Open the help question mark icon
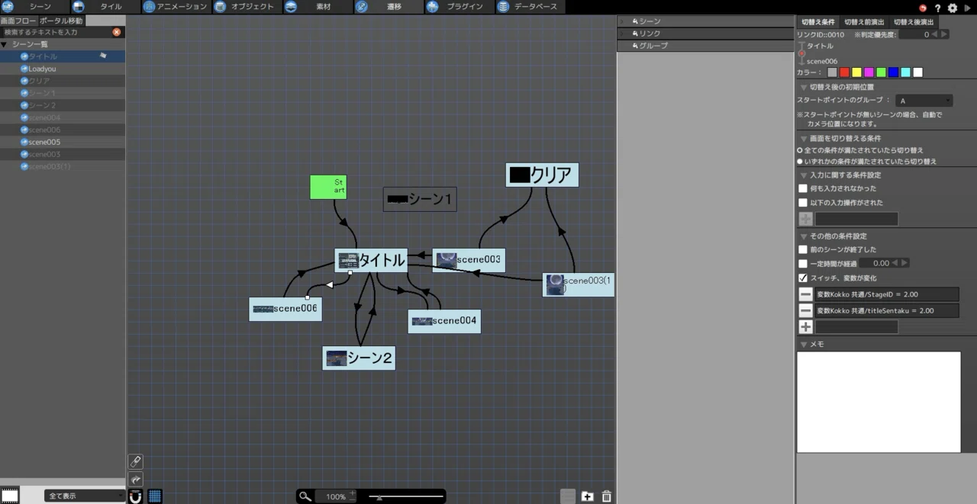 click(938, 8)
